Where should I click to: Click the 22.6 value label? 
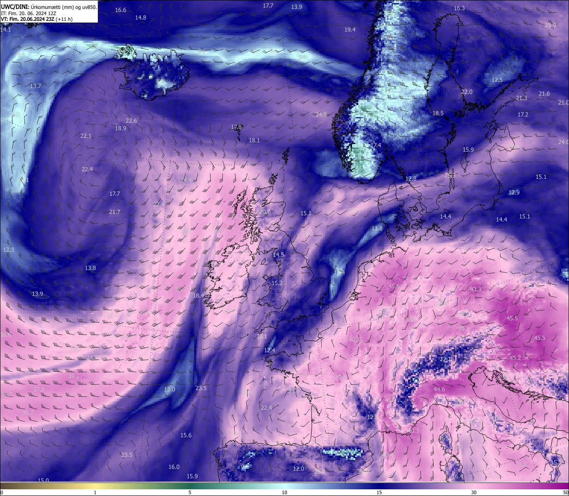click(131, 121)
